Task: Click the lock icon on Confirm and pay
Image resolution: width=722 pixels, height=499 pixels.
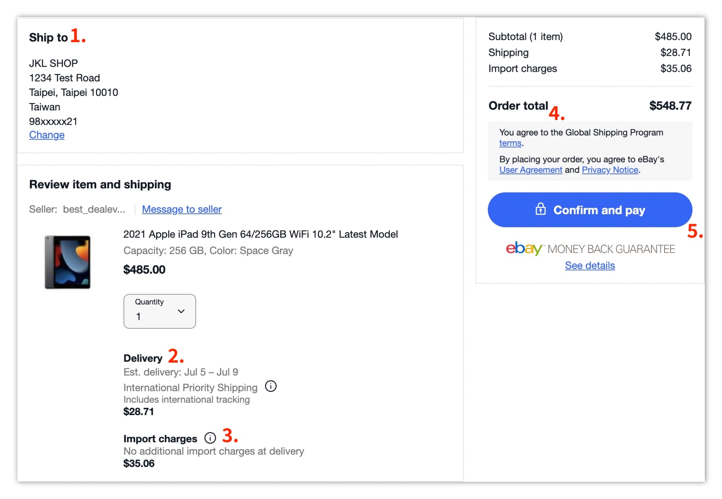Action: 541,210
